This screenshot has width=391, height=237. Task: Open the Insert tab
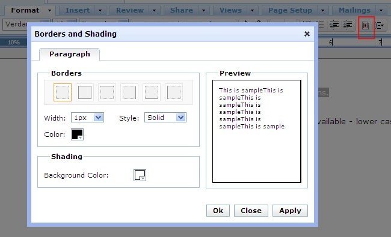(78, 10)
